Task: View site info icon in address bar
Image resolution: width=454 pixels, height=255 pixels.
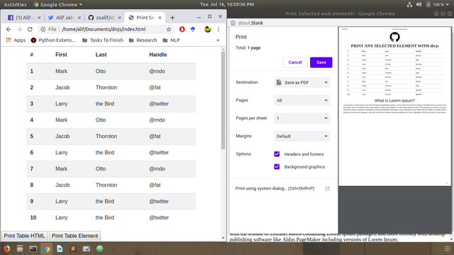Action: click(43, 29)
